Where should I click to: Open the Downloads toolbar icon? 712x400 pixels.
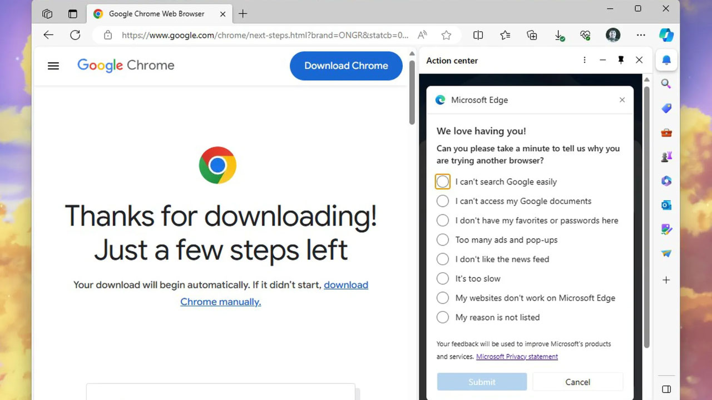[559, 35]
